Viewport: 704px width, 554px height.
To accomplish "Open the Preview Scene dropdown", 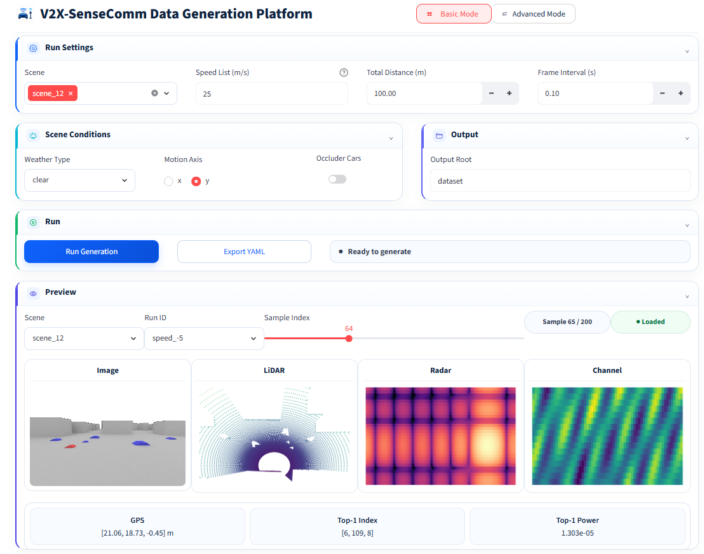I will pos(84,339).
